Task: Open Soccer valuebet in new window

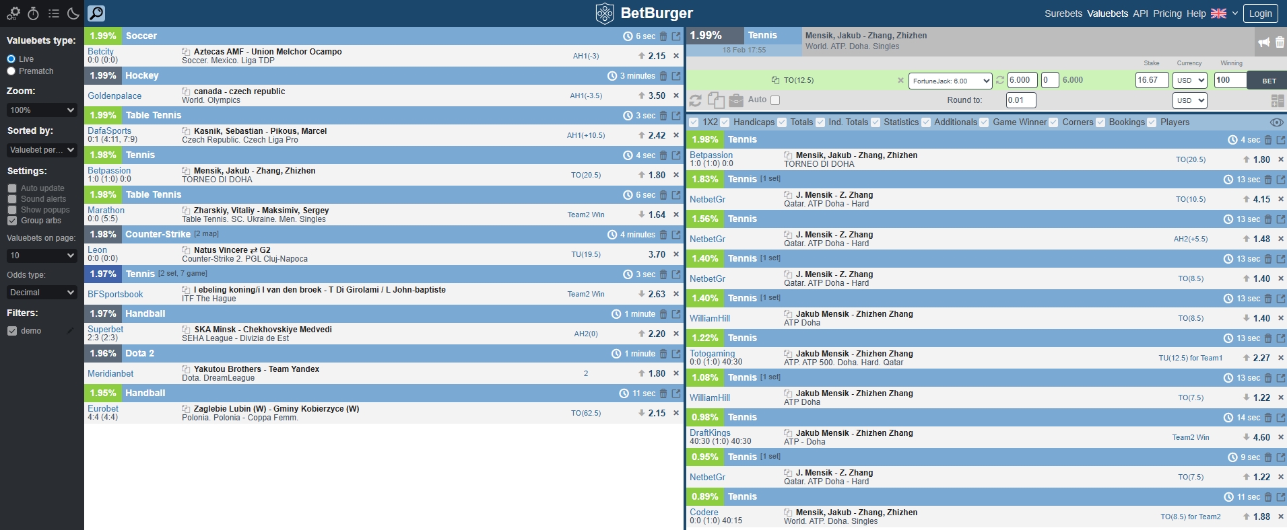Action: tap(676, 36)
